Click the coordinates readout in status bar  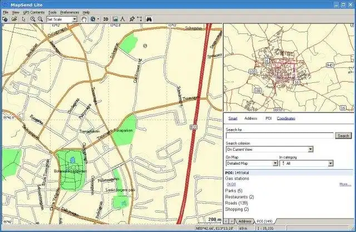click(215, 228)
